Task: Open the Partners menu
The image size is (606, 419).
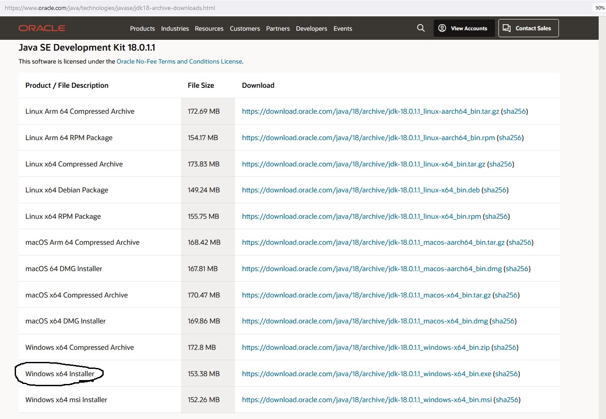Action: tap(278, 29)
